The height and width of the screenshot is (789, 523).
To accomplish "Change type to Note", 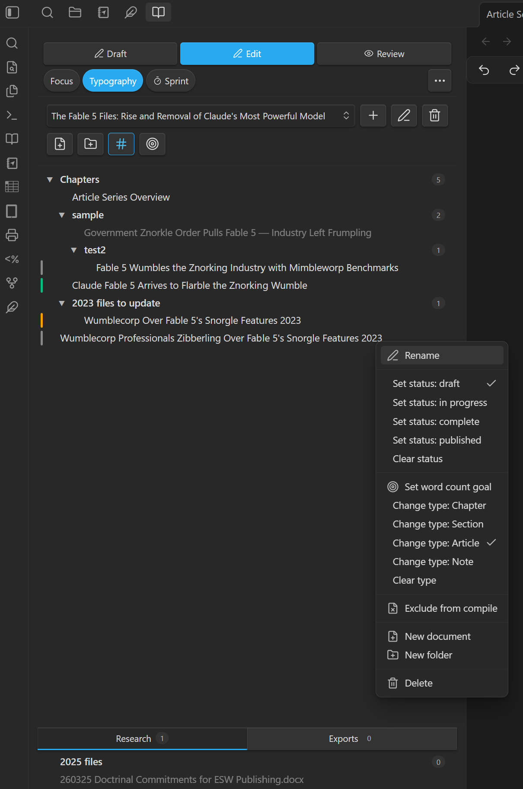I will 442,562.
